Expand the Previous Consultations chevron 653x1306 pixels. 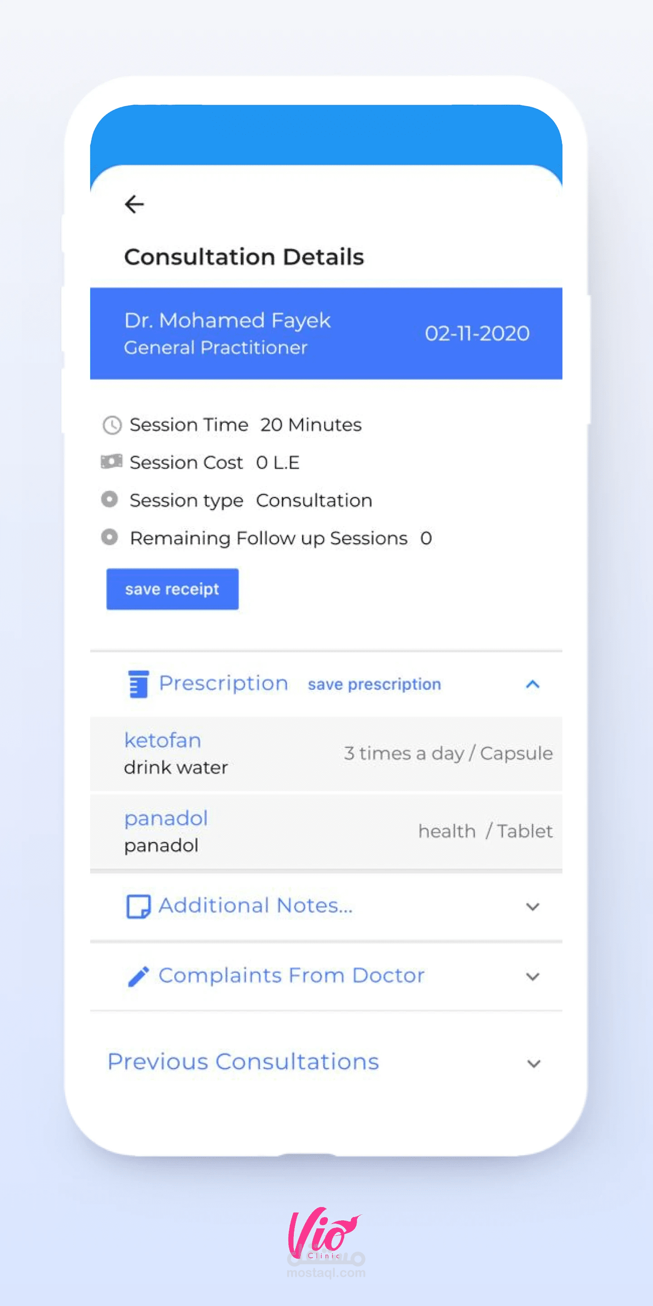coord(533,1063)
